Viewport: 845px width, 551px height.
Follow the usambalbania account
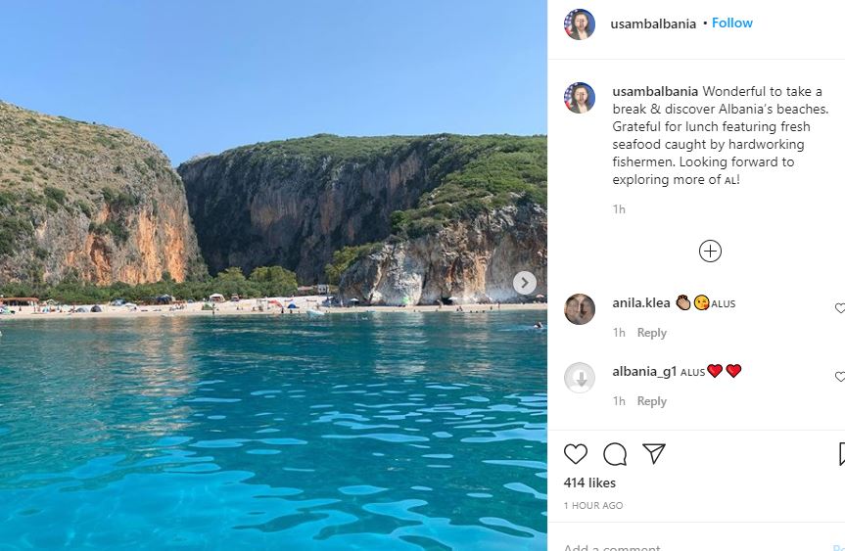pos(732,23)
